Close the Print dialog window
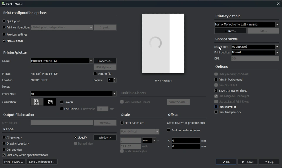Viewport: 282px width, 168px height. tap(278, 4)
